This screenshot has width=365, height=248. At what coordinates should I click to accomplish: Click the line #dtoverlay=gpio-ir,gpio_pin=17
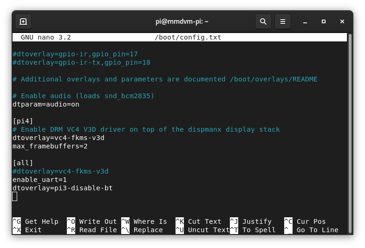(x=75, y=54)
